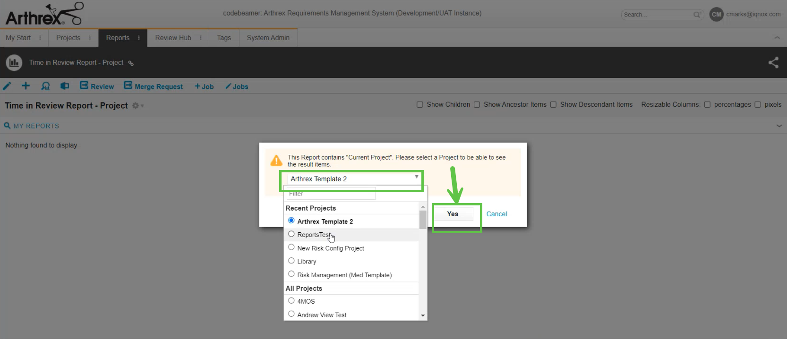Click the plus add new icon
Viewport: 787px width, 339px height.
[26, 86]
